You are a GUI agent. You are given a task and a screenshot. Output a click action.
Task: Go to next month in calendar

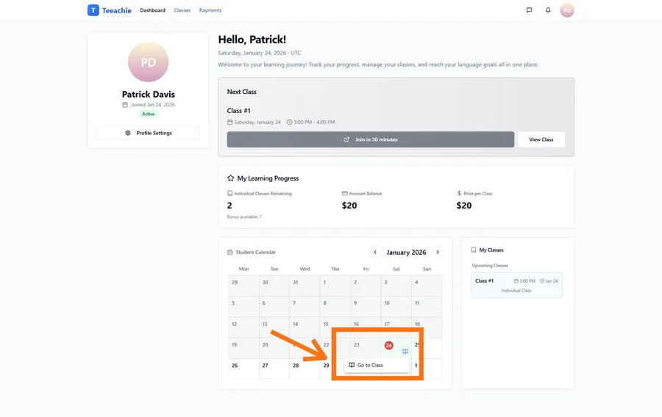438,253
